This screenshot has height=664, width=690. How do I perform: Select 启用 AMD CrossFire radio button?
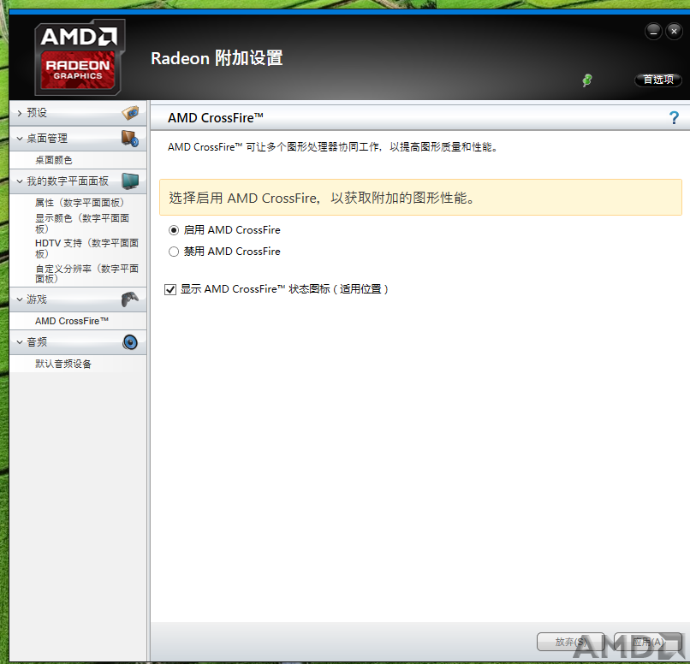point(174,230)
